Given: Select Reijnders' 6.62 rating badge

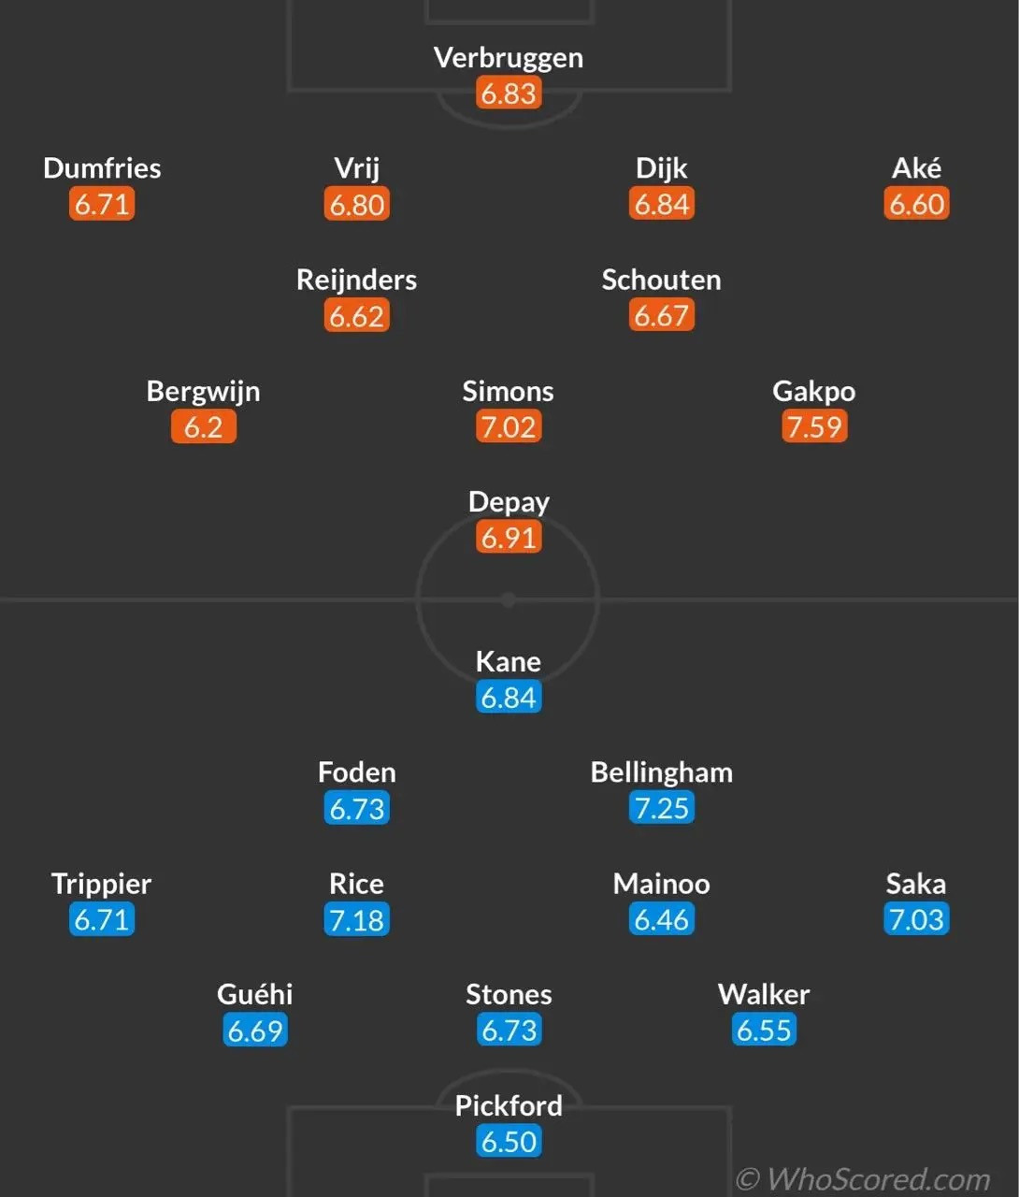Looking at the screenshot, I should (x=357, y=315).
